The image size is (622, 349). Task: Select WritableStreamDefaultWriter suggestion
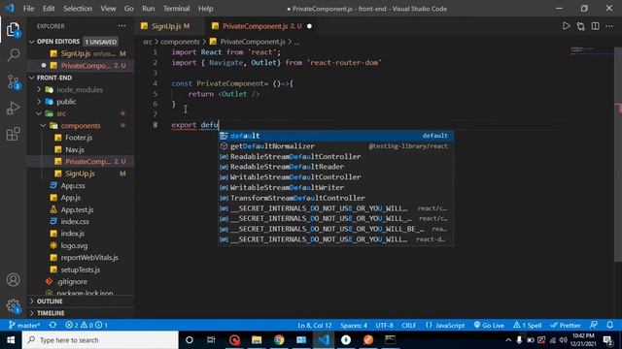coord(335,187)
